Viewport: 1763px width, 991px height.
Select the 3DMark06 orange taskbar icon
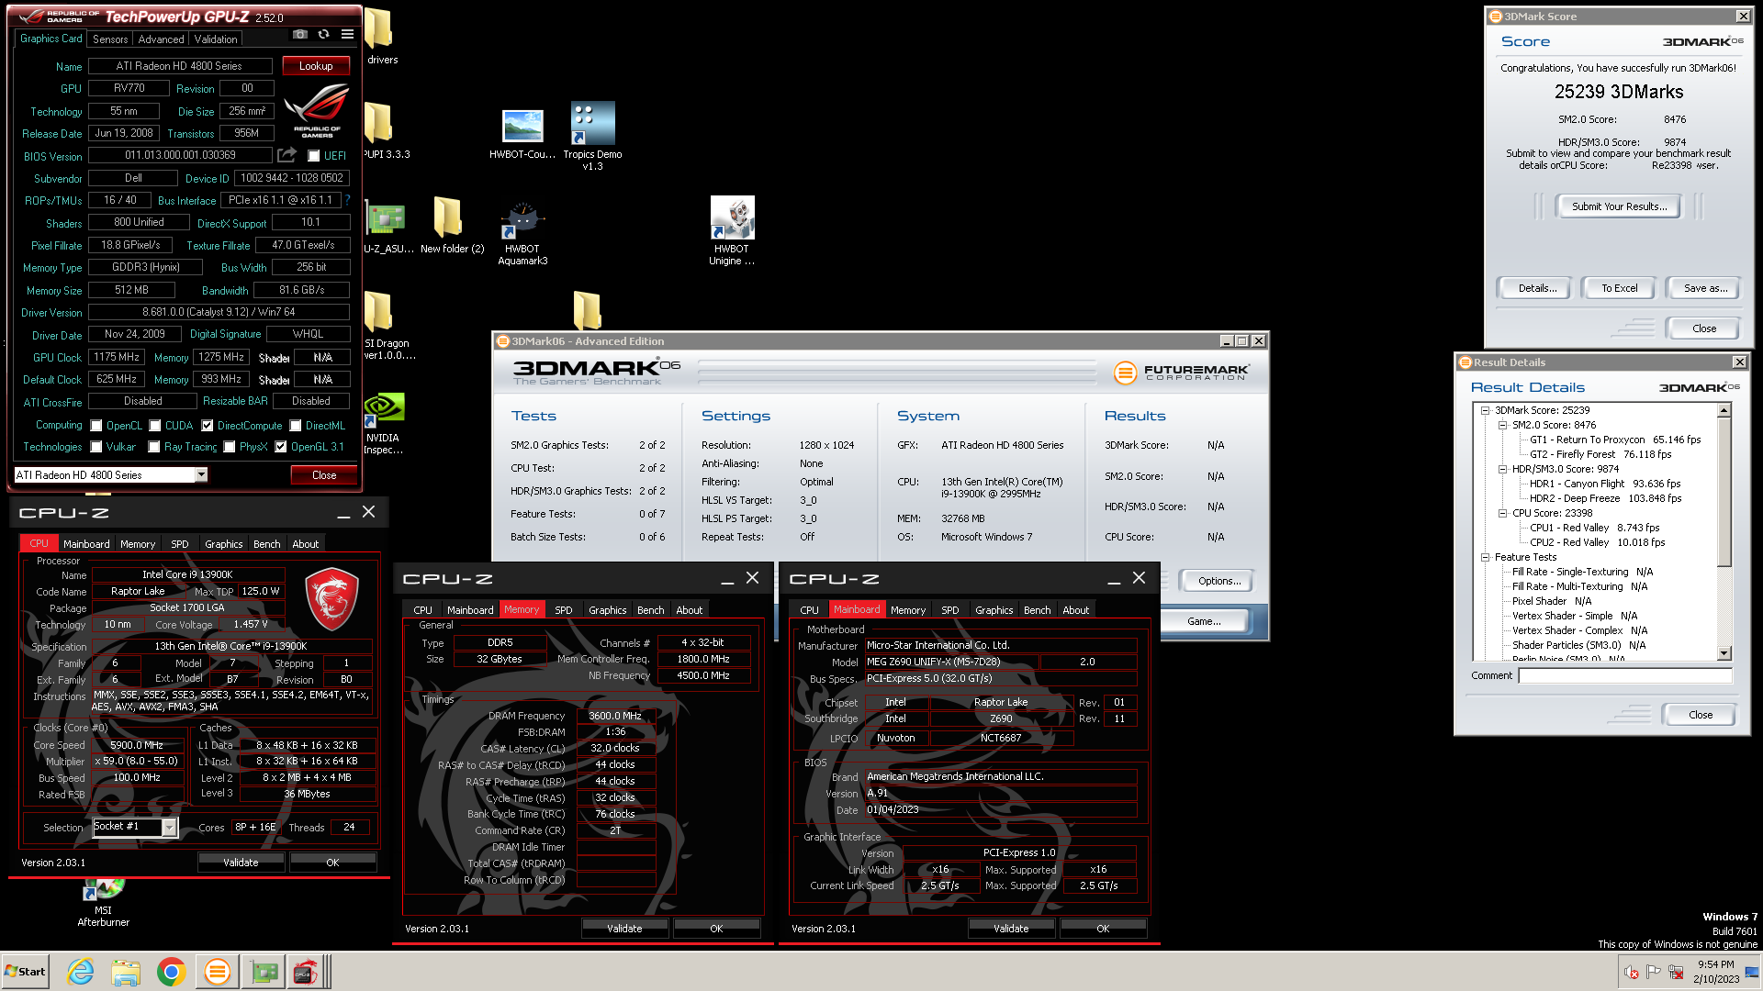tap(218, 972)
